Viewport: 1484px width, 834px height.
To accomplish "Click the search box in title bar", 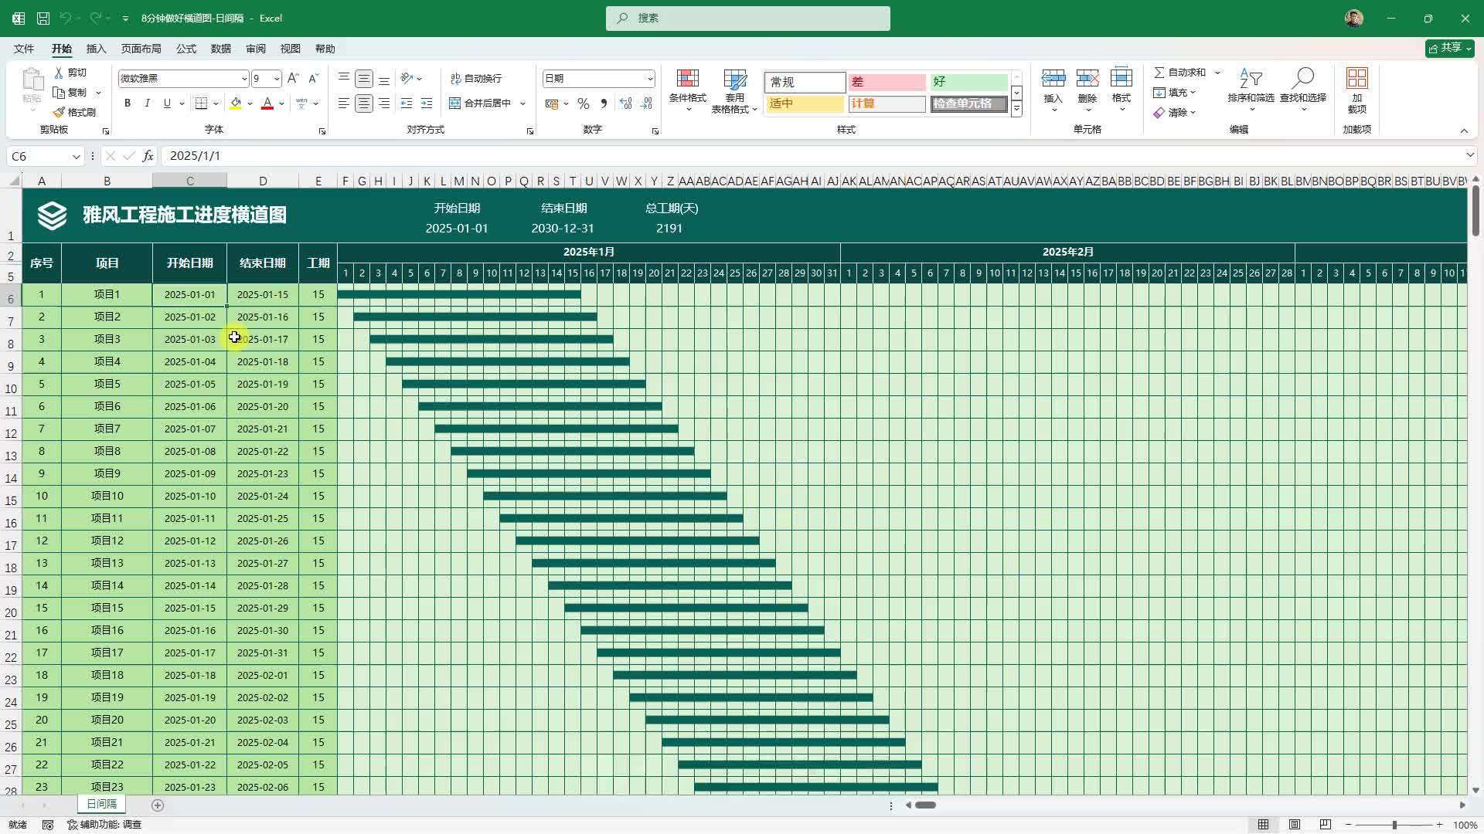I will tap(747, 18).
